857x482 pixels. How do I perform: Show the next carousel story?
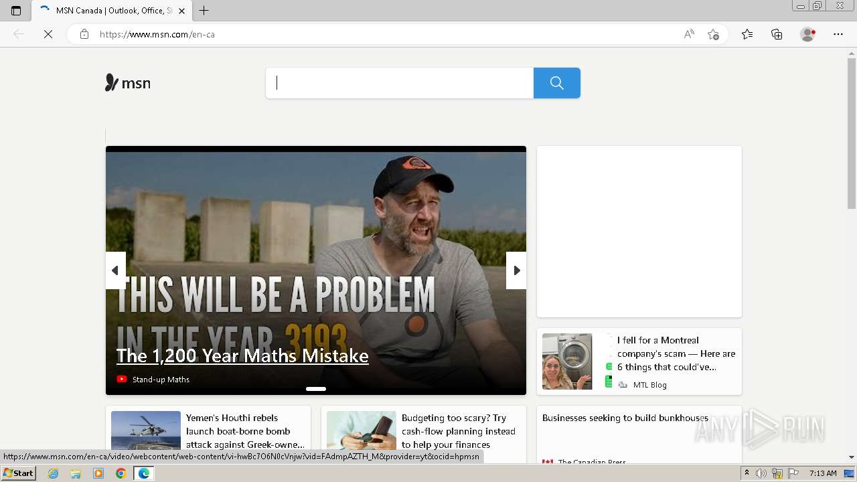tap(516, 270)
